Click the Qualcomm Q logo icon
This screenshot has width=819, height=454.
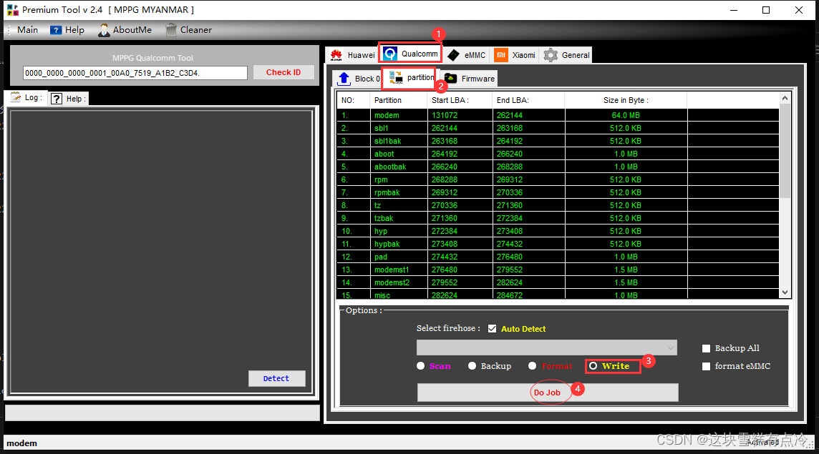coord(390,54)
